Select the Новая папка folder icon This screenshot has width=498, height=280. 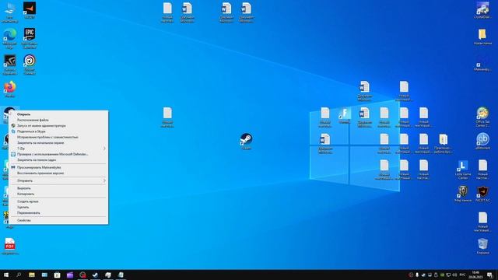(482, 37)
